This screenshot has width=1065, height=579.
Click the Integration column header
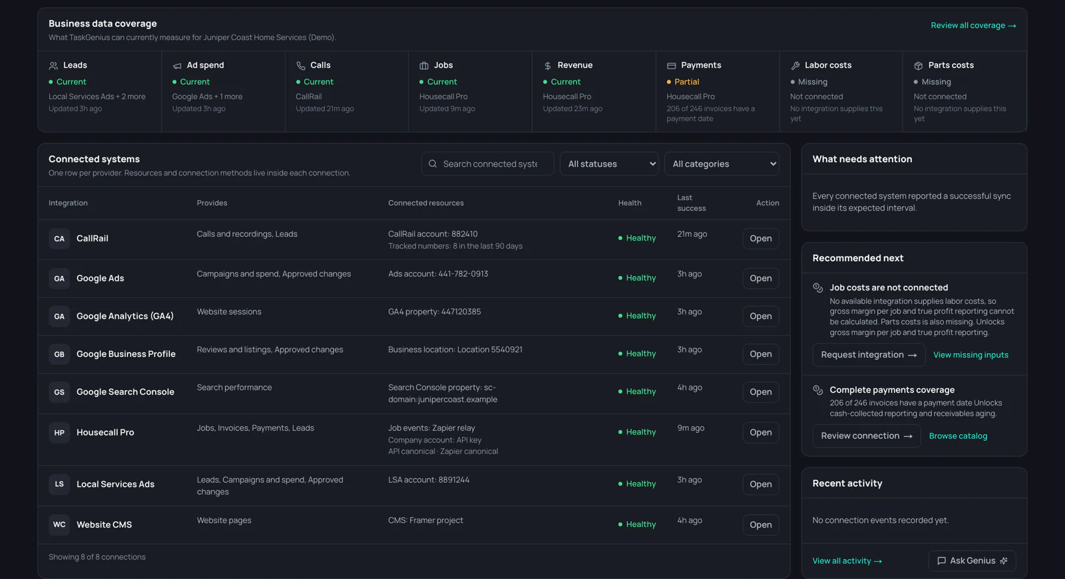(68, 203)
